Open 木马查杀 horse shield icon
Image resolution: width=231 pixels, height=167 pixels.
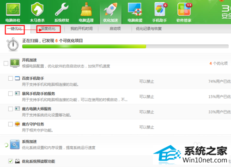pyautogui.click(x=37, y=9)
